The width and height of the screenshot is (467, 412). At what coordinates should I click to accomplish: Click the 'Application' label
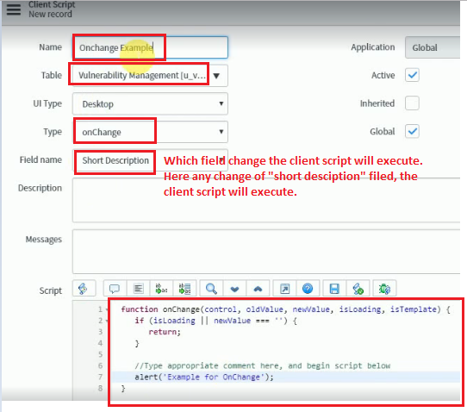coord(373,47)
